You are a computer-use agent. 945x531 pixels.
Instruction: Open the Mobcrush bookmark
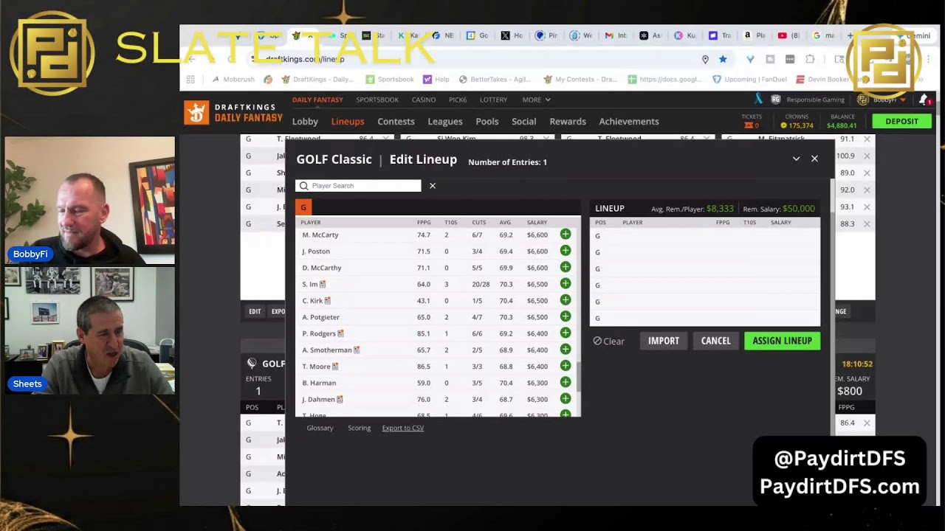point(233,80)
